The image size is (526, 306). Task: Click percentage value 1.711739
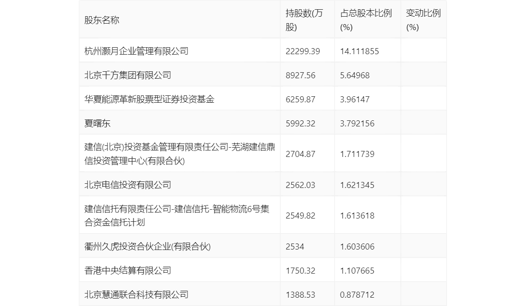357,154
